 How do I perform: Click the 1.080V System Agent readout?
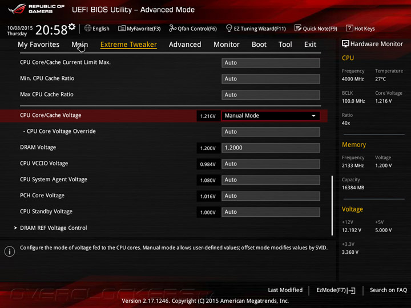pos(208,180)
